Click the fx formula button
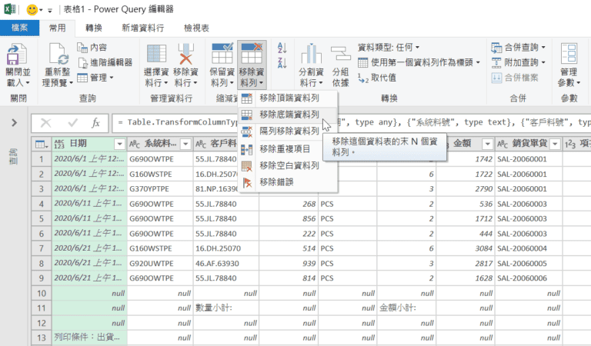Image resolution: width=591 pixels, height=346 pixels. (x=95, y=122)
